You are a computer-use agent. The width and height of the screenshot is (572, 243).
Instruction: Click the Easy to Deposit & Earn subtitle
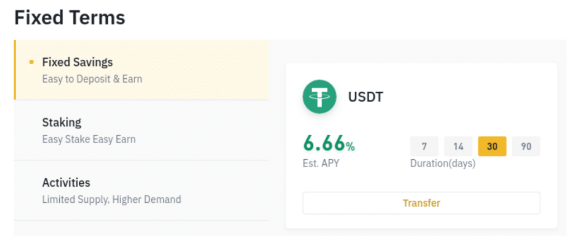pos(92,79)
